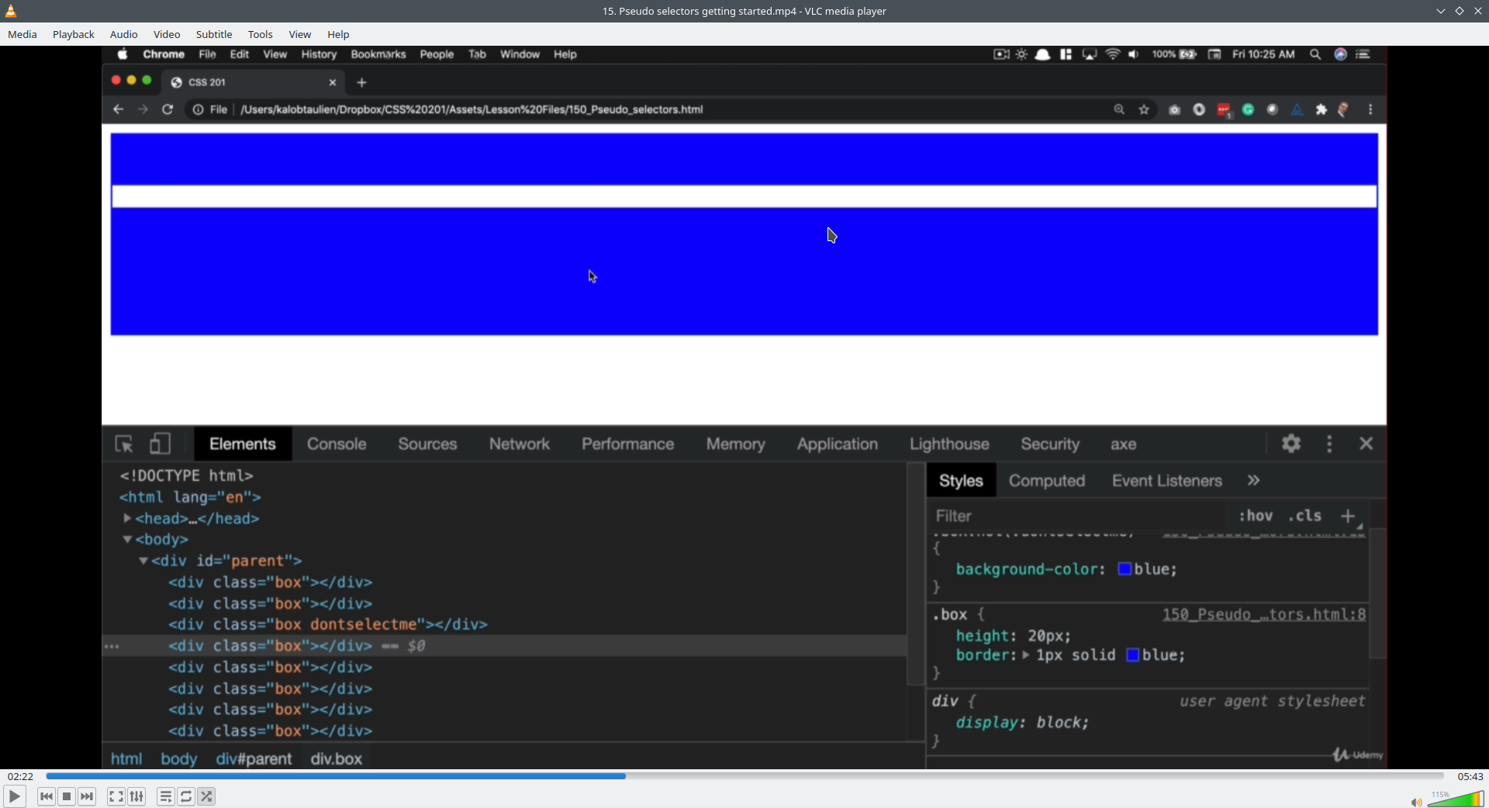Switch to the Security tab
The width and height of the screenshot is (1489, 808).
(x=1050, y=444)
